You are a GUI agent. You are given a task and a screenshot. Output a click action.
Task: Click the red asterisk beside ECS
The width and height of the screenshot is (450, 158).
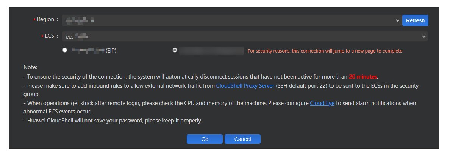42,36
